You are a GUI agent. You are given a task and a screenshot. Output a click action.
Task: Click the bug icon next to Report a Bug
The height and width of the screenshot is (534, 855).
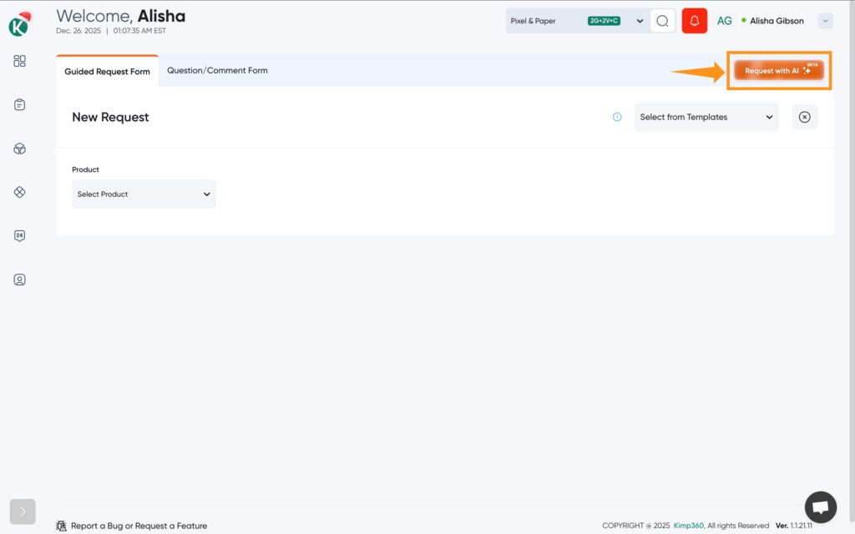point(61,526)
